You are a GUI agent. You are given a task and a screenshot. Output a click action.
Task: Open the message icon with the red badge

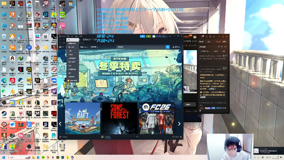[x=202, y=37]
